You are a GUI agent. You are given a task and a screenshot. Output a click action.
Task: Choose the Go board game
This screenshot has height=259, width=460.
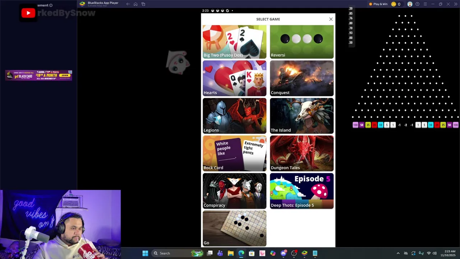(234, 228)
